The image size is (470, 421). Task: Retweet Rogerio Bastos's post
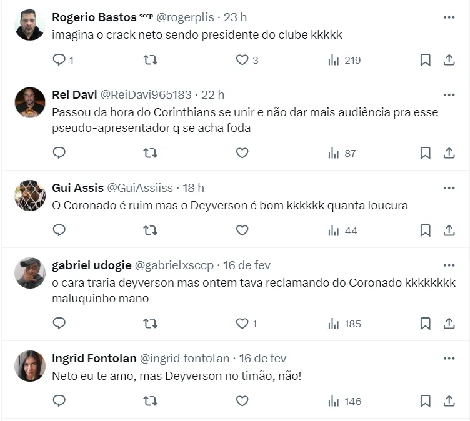coord(151,60)
